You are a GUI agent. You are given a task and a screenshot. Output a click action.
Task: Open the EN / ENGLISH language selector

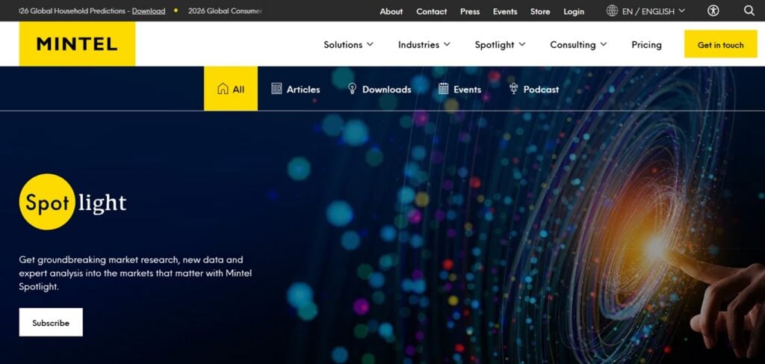point(645,10)
